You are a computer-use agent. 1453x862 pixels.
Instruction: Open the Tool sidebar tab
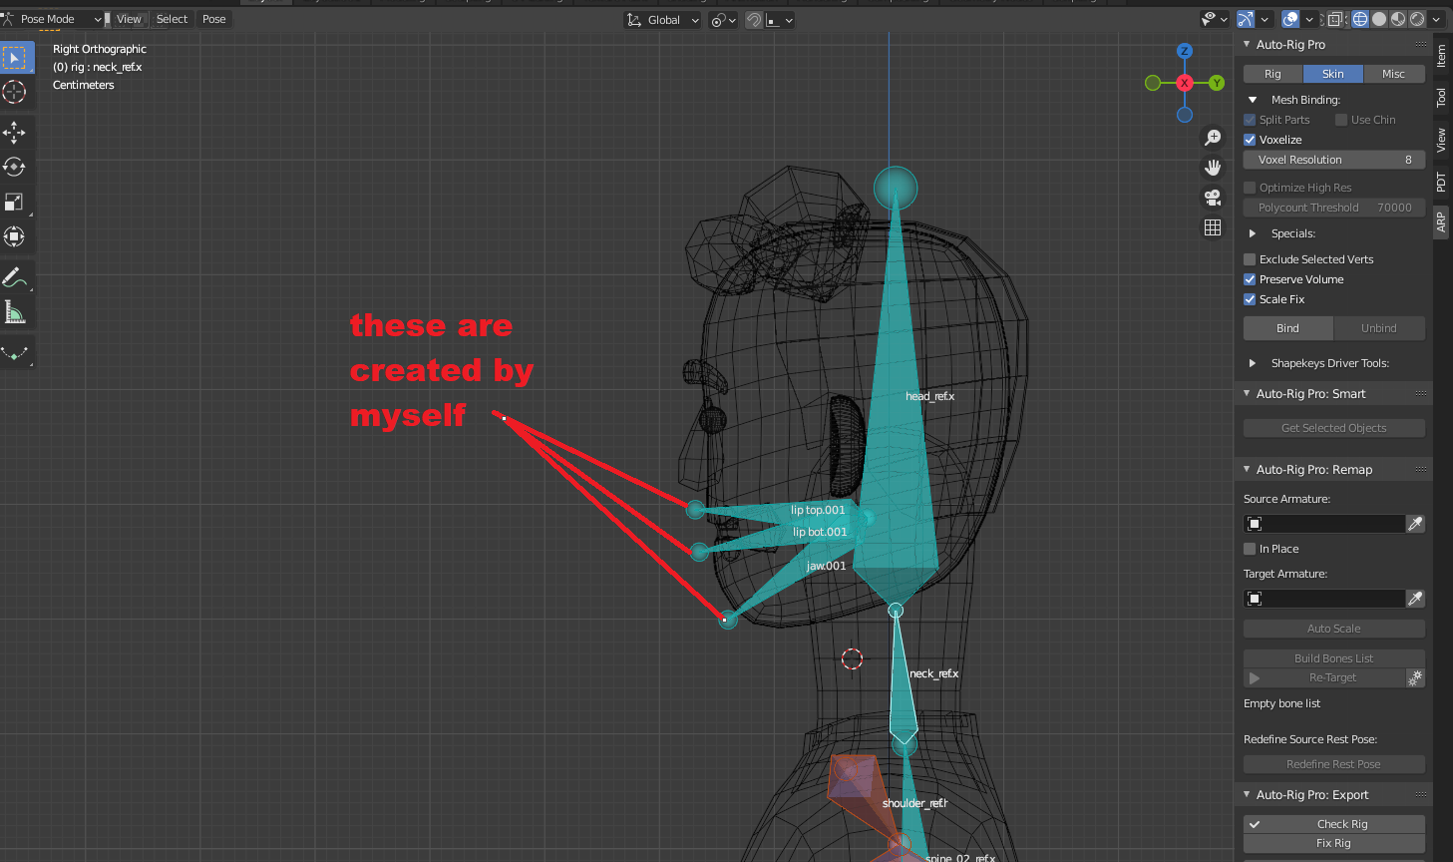tap(1441, 97)
